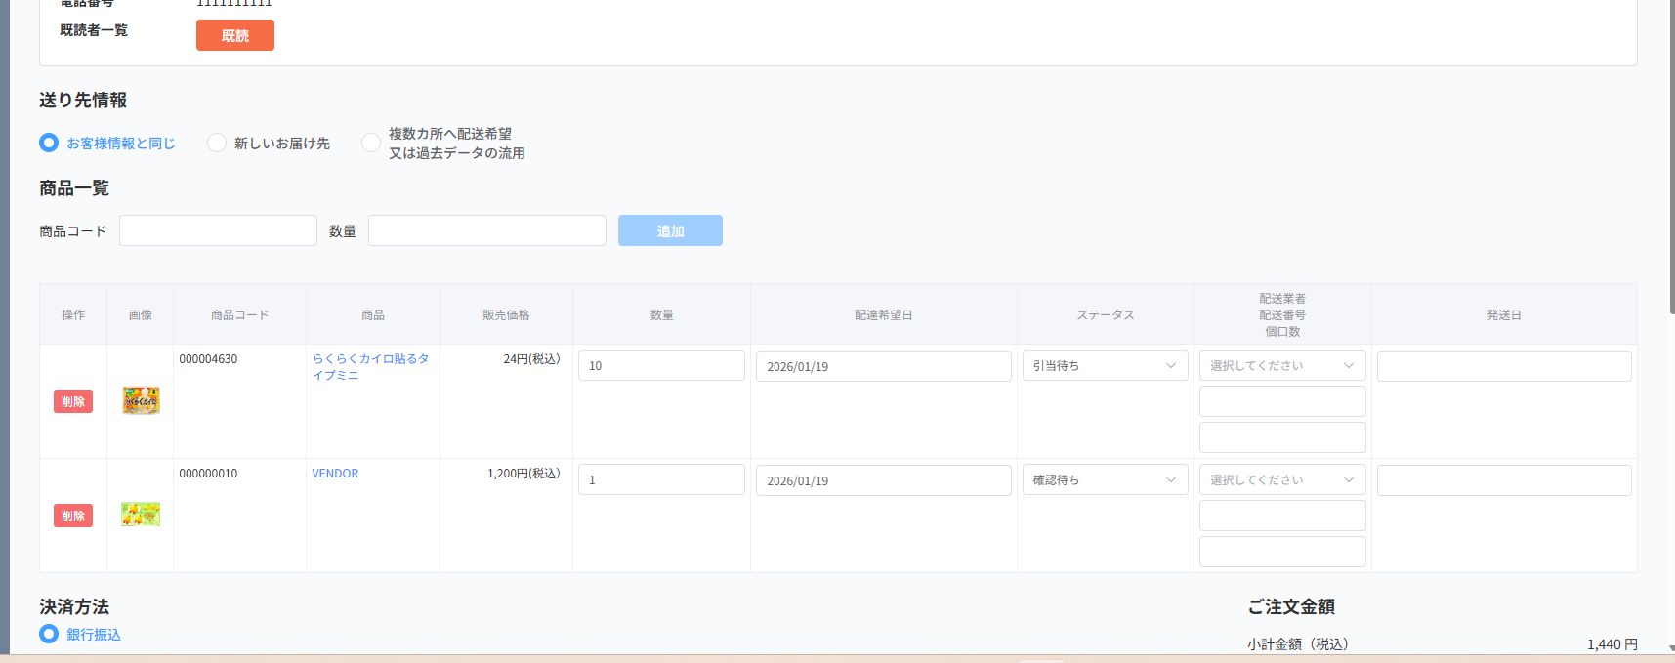Click the 商品コード input field
Viewport: 1675px width, 663px height.
(218, 230)
